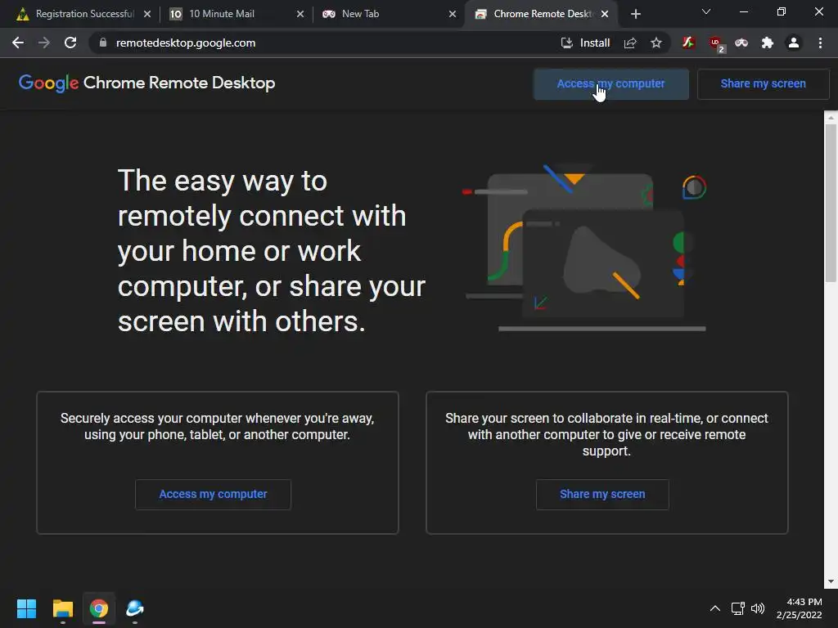Image resolution: width=838 pixels, height=628 pixels.
Task: Click header Share my screen button
Action: pyautogui.click(x=764, y=84)
